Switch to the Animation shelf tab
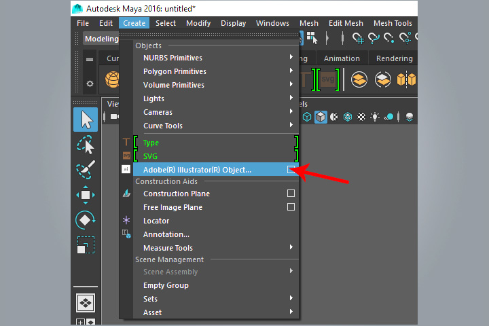Screen dimensions: 489x326 (x=342, y=58)
